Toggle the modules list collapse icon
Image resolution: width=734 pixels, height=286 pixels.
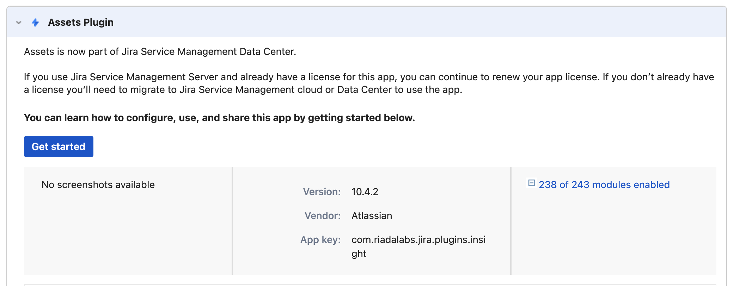(x=531, y=183)
